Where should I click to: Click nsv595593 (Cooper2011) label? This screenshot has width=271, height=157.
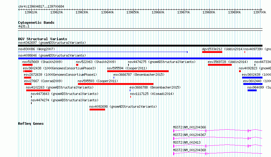pos(98,81)
